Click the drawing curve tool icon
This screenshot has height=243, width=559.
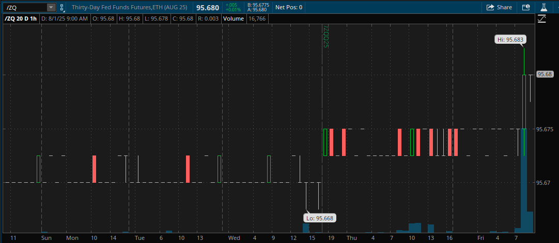[x=542, y=19]
